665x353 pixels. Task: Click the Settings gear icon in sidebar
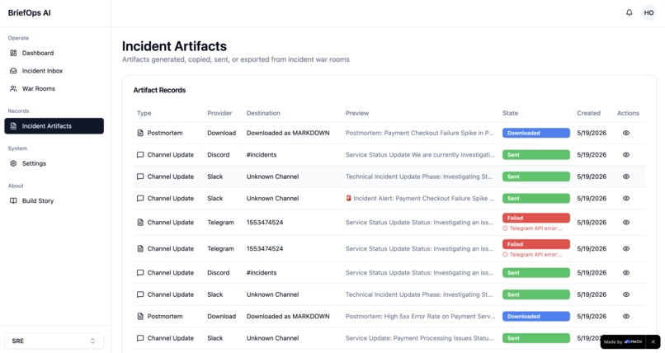(13, 163)
